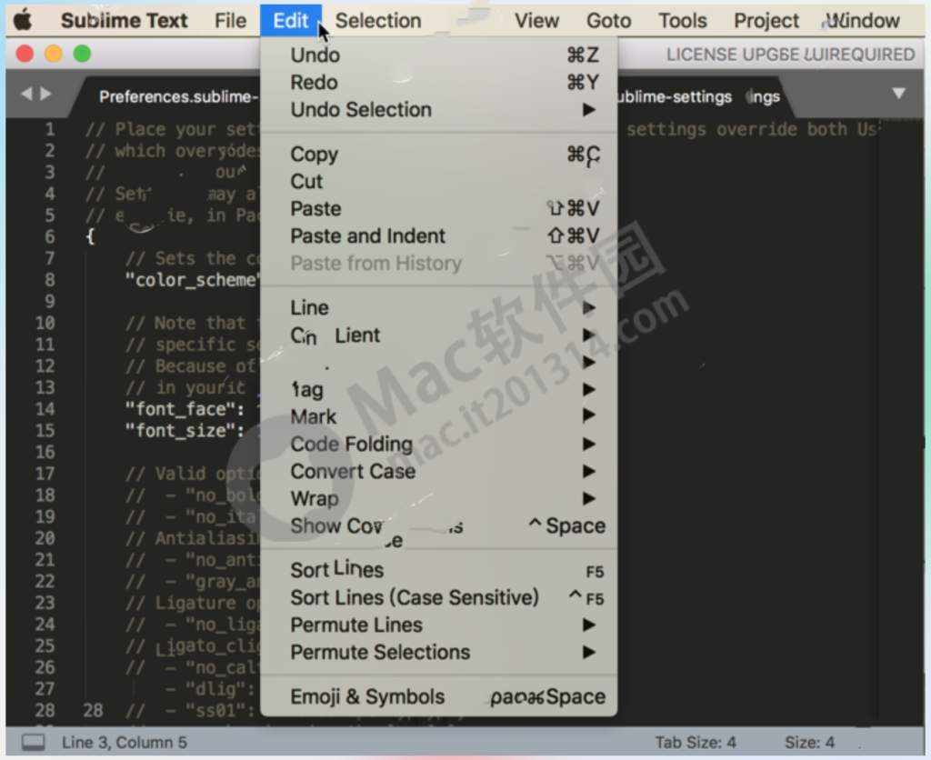Choose Copy from the Edit menu
Viewport: 931px width, 760px height.
(439, 155)
